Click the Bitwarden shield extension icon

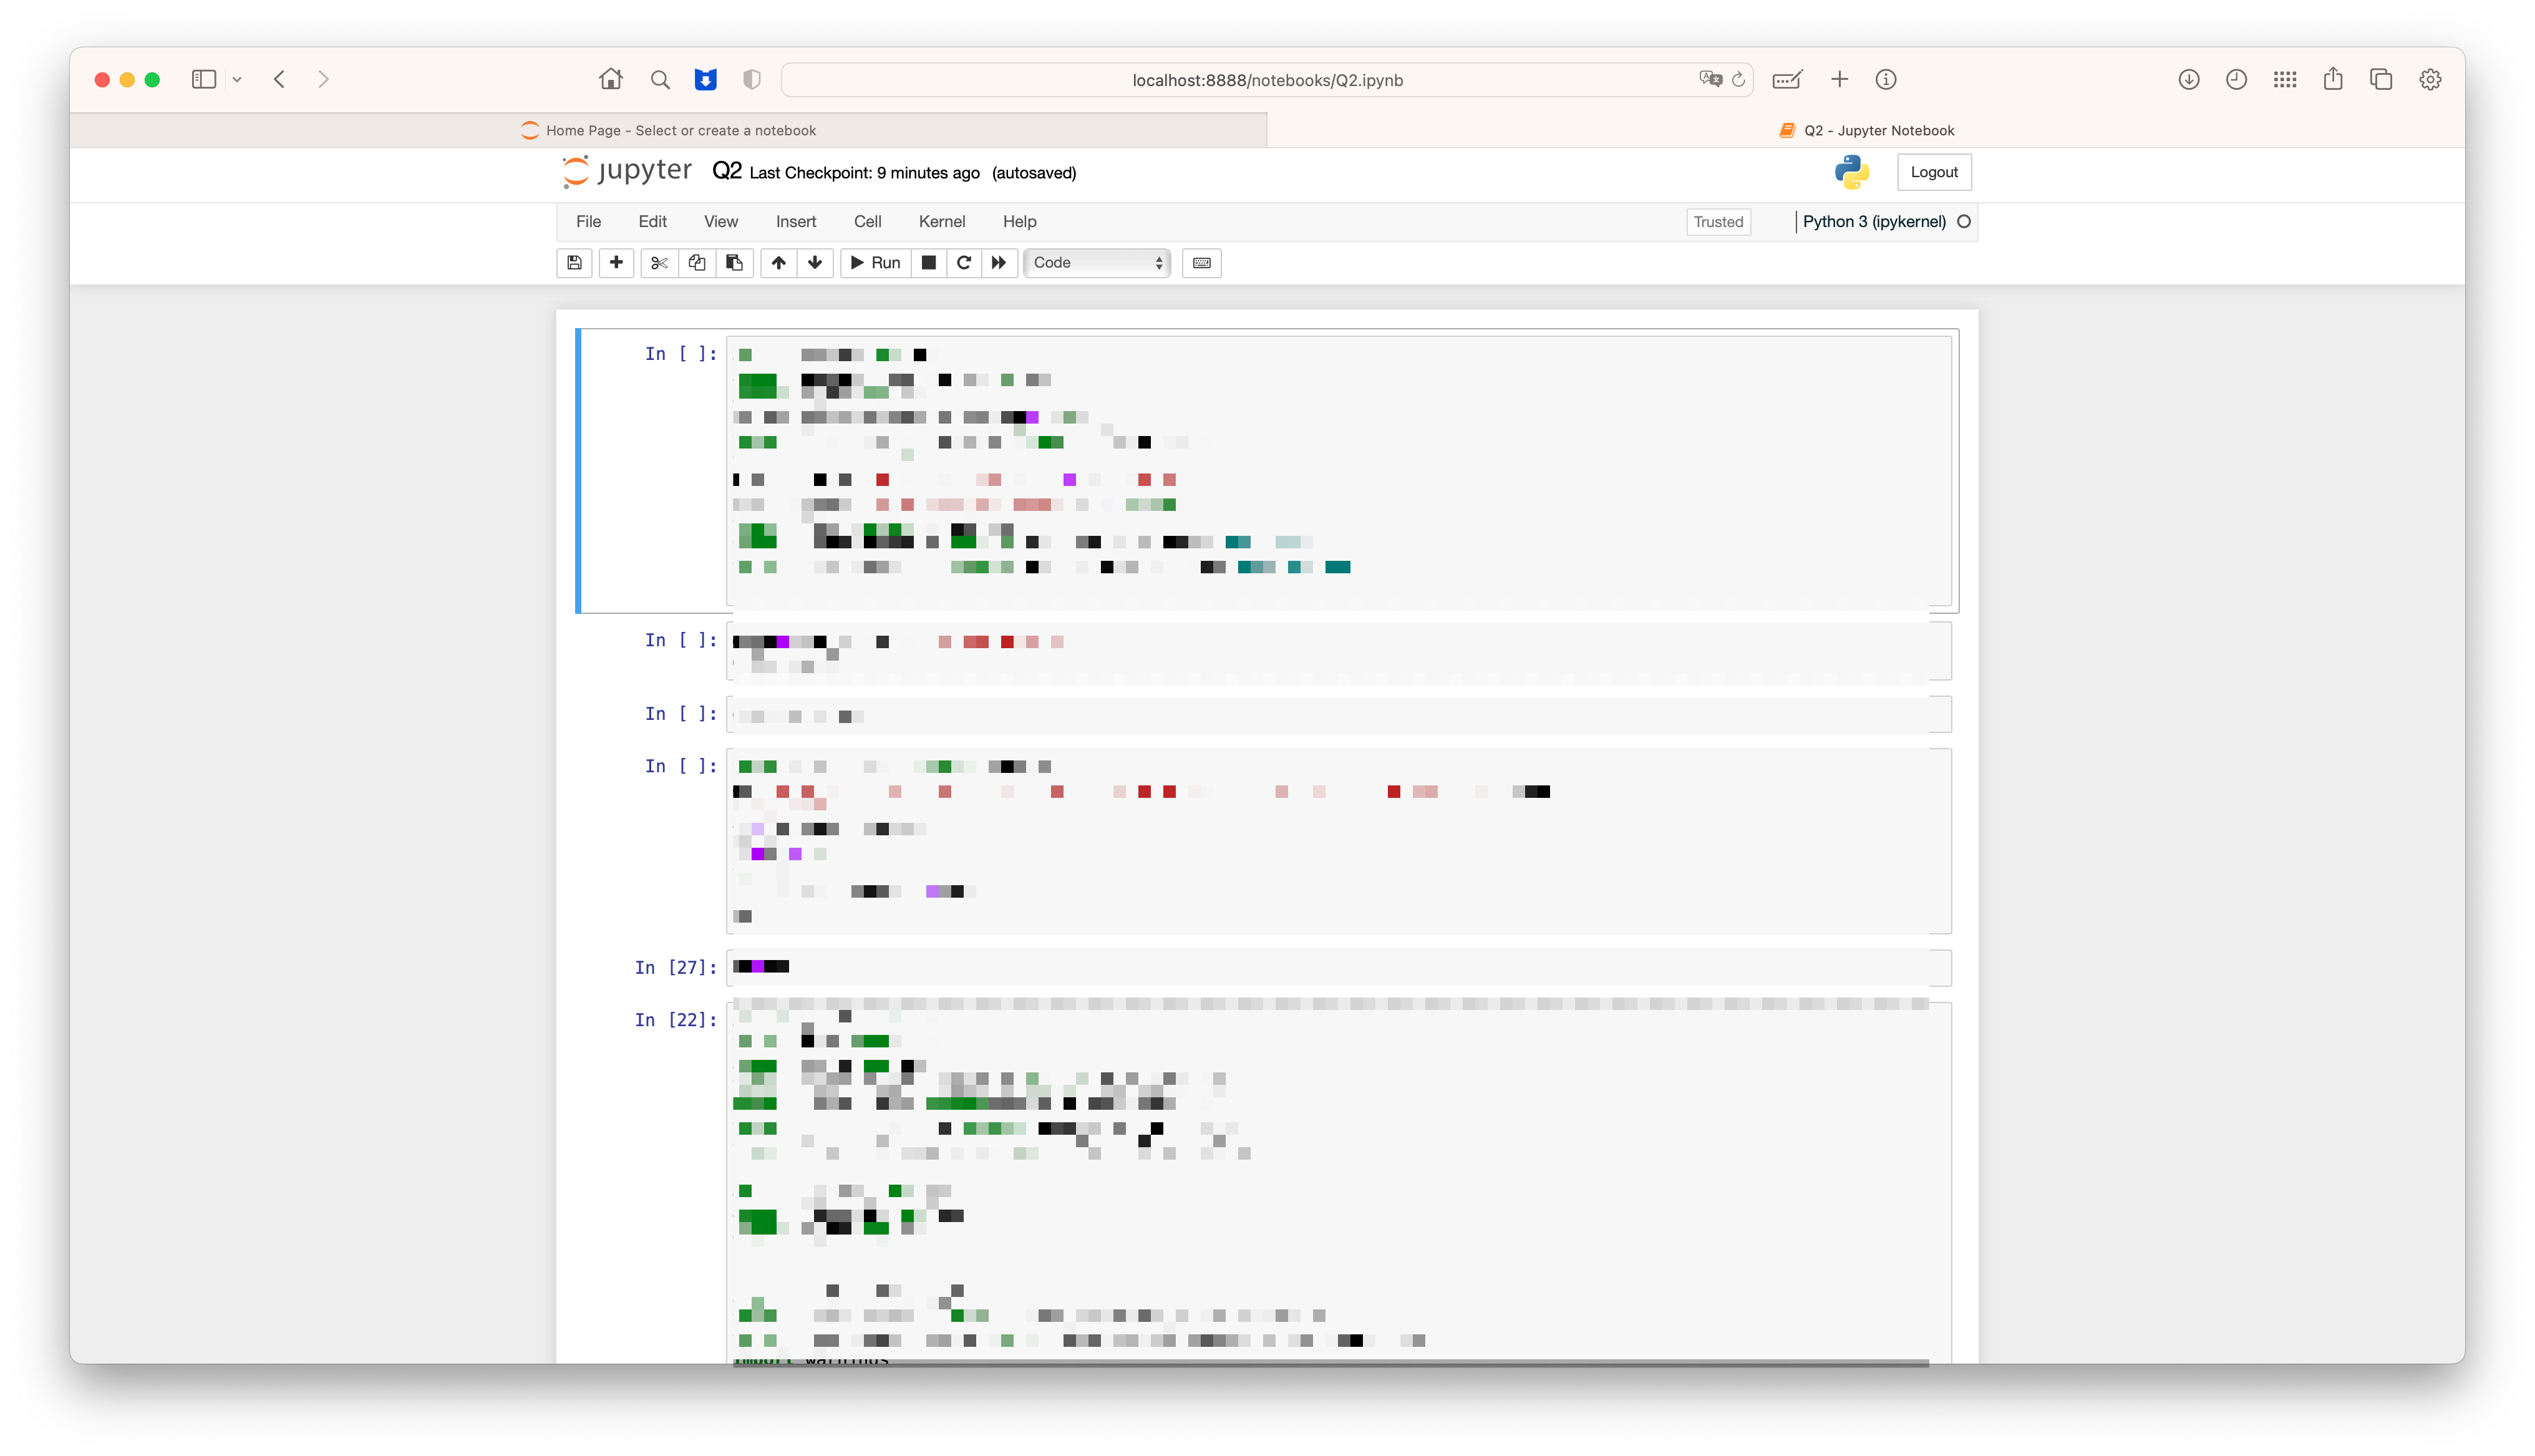point(705,79)
